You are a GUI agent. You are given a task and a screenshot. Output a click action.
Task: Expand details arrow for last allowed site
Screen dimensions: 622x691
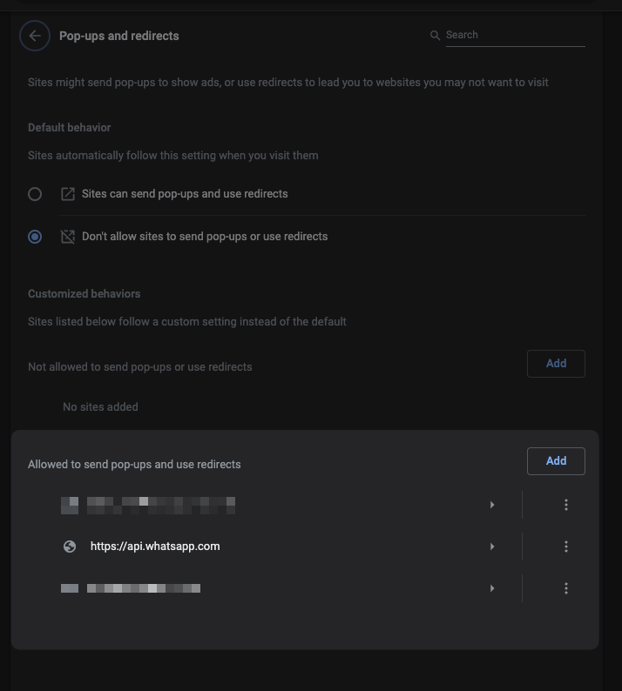(492, 588)
